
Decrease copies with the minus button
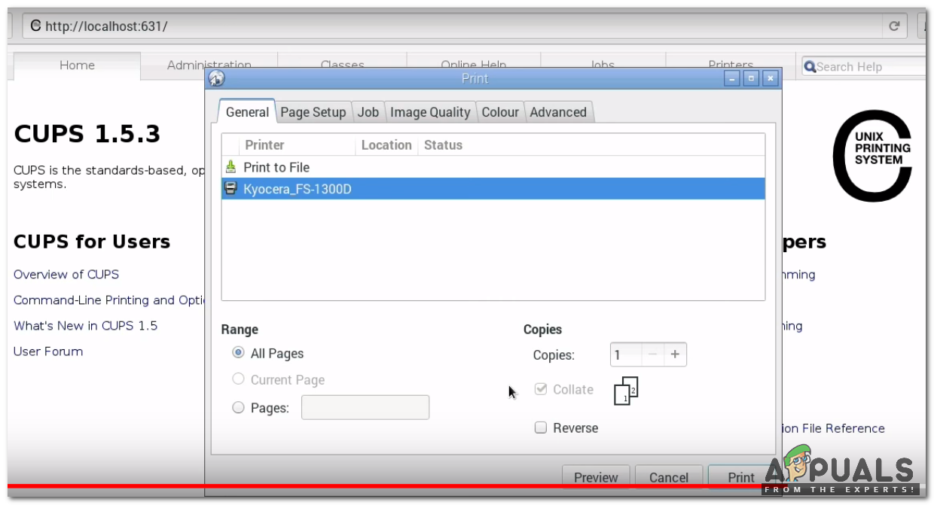coord(653,354)
